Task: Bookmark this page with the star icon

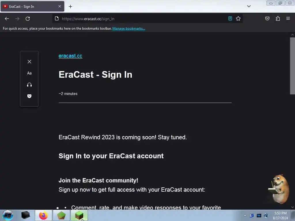Action: pos(238,18)
